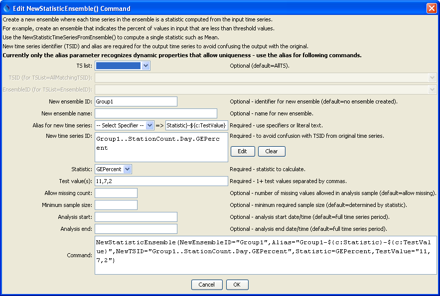Click the 'Statistic:' label
Image resolution: width=440 pixels, height=296 pixels.
click(82, 169)
